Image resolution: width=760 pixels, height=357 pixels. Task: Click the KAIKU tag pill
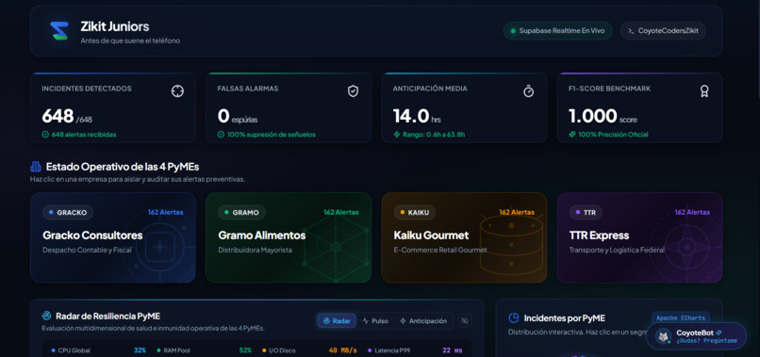(x=414, y=212)
